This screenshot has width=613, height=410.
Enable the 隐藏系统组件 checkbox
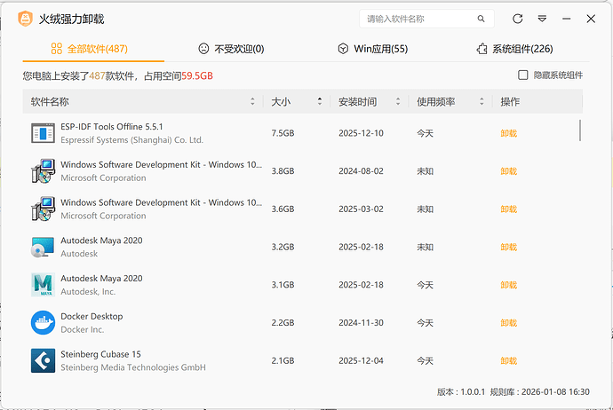pos(522,75)
